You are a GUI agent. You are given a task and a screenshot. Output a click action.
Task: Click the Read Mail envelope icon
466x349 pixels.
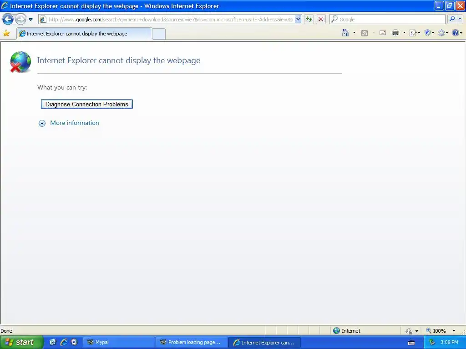click(x=383, y=33)
